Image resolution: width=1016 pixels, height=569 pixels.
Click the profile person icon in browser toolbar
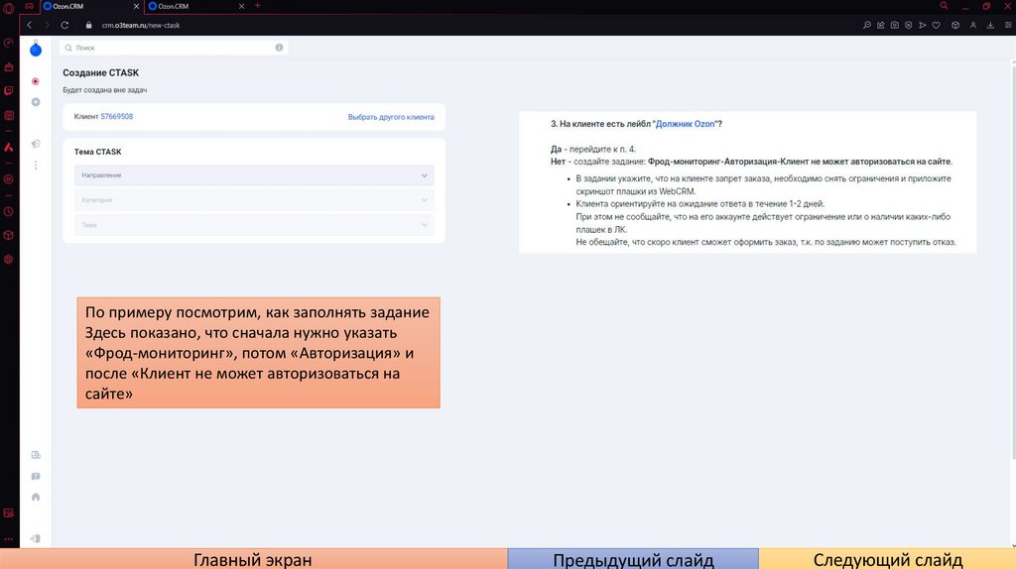[973, 25]
